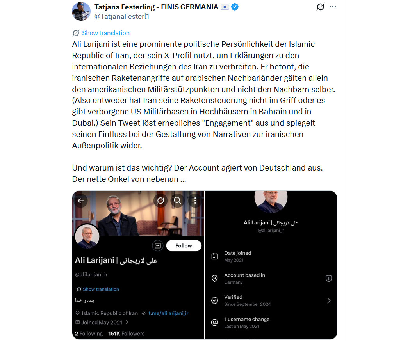View the 161K Followers list
Viewport: 410px width, 341px height.
click(126, 334)
